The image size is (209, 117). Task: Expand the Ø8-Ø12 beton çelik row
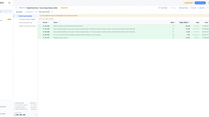40,35
